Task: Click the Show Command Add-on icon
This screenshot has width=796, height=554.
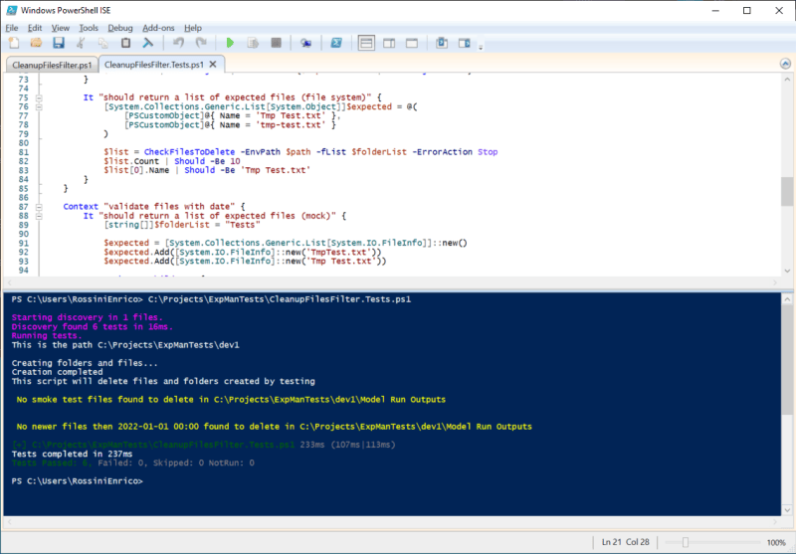Action: (465, 43)
